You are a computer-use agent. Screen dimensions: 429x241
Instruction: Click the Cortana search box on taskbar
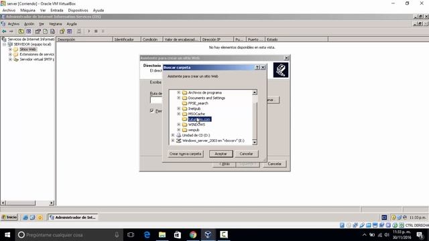68,235
